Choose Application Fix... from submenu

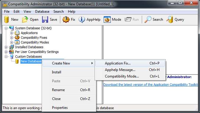pos(130,63)
